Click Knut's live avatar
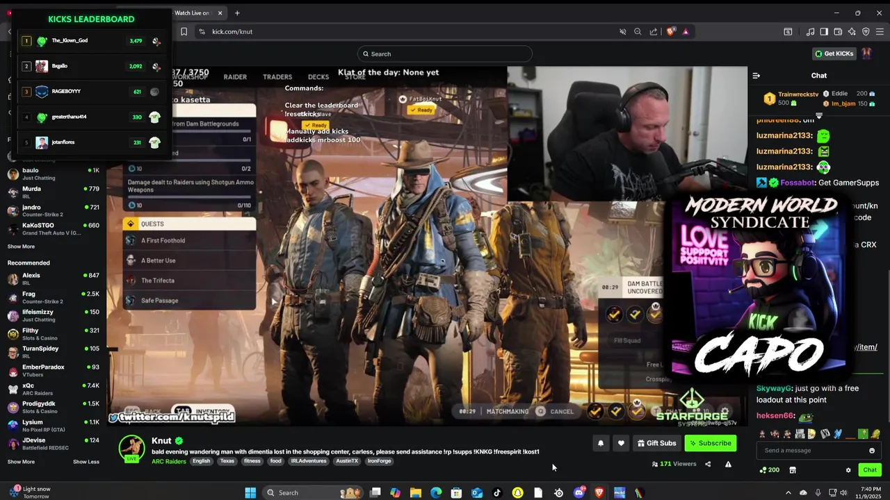 click(x=131, y=449)
